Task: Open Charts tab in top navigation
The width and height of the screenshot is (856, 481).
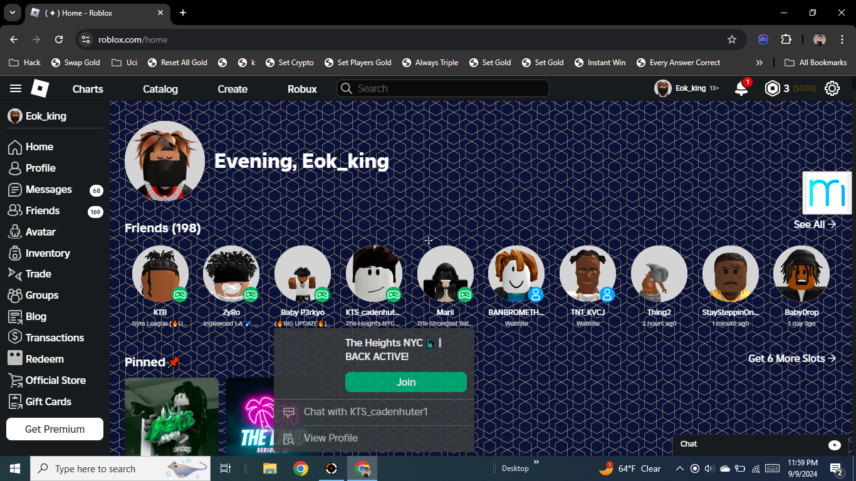Action: (x=88, y=89)
